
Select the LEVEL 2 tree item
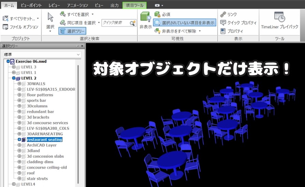(29, 78)
